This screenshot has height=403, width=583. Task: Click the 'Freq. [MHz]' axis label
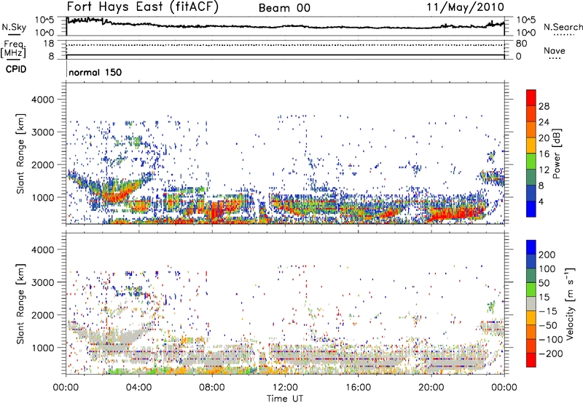click(14, 49)
